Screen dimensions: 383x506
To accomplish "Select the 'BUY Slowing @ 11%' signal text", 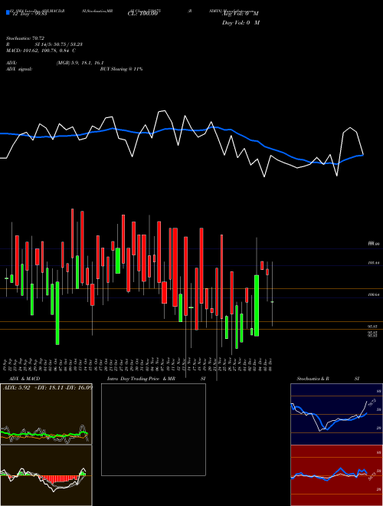I will 121,69.
